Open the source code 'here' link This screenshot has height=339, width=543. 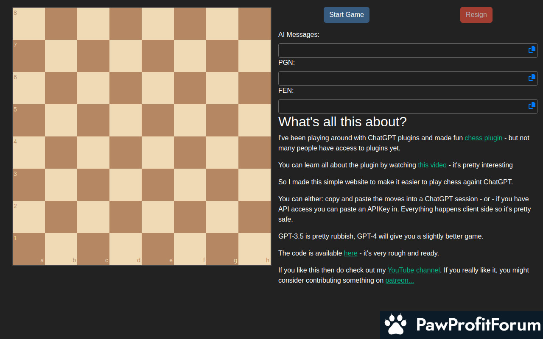[350, 253]
